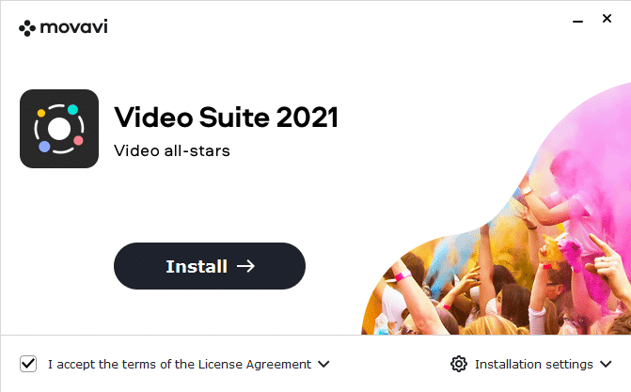Minimize the installer window
631x392 pixels.
[x=578, y=21]
